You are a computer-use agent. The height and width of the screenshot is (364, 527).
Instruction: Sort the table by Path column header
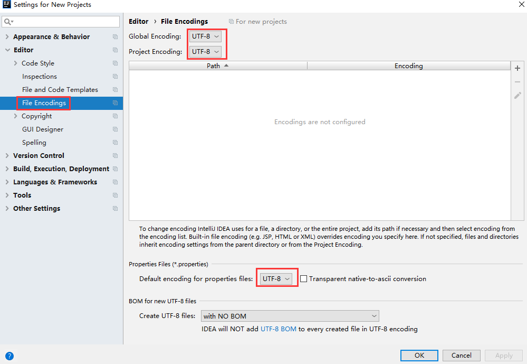click(x=217, y=66)
